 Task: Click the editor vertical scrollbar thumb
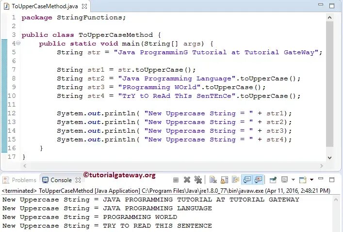[329, 84]
